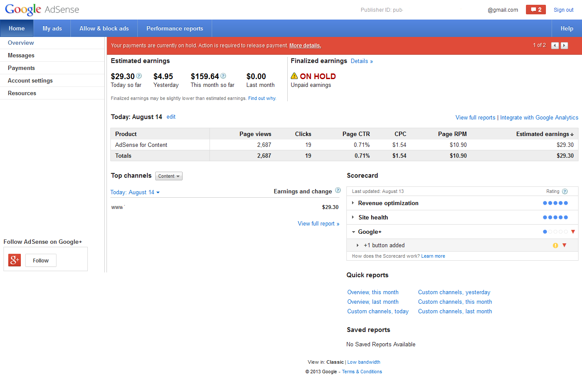Switch to the My ads tab
Image resolution: width=582 pixels, height=385 pixels.
tap(52, 28)
